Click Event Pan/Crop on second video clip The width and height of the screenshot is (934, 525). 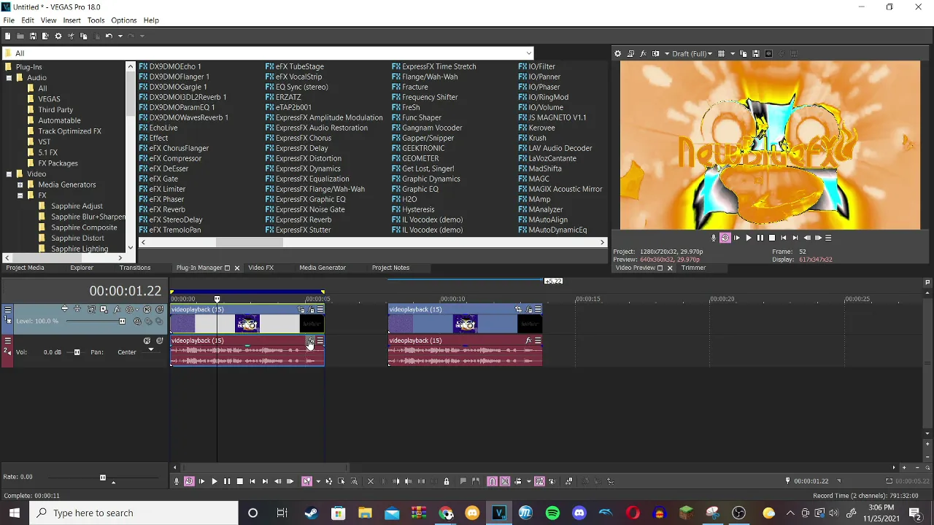click(x=518, y=309)
